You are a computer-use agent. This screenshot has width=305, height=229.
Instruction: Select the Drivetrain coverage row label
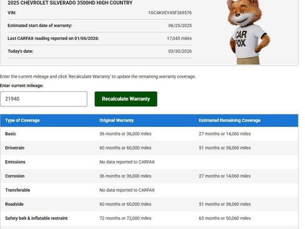(15, 148)
